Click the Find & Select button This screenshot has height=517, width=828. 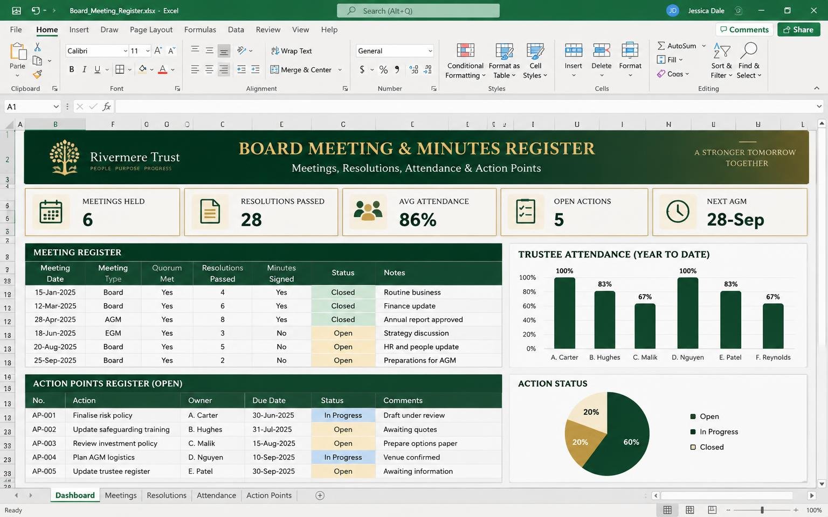(x=749, y=61)
